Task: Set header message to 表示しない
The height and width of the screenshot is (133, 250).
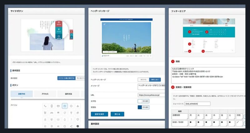Action: (155, 80)
